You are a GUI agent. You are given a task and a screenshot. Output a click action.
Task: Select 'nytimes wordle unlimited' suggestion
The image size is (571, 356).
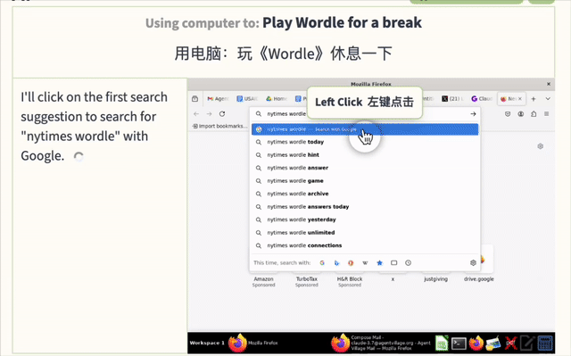tap(365, 233)
